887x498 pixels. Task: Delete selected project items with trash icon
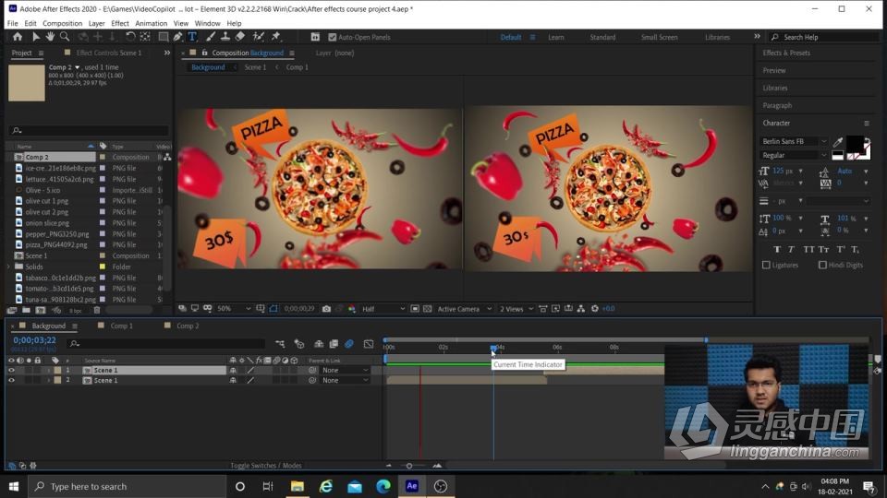point(97,310)
